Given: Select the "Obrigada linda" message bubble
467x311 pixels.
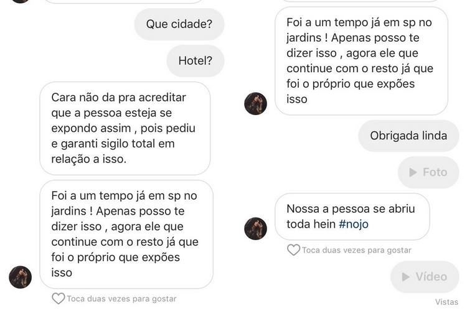Looking at the screenshot, I should point(408,136).
